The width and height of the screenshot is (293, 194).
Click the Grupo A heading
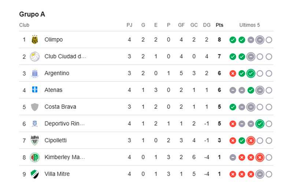pyautogui.click(x=32, y=14)
